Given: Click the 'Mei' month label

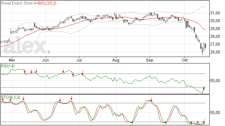Looking at the screenshot, I should pyautogui.click(x=12, y=60).
